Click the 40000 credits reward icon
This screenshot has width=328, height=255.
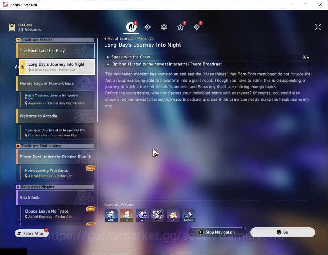(x=189, y=215)
